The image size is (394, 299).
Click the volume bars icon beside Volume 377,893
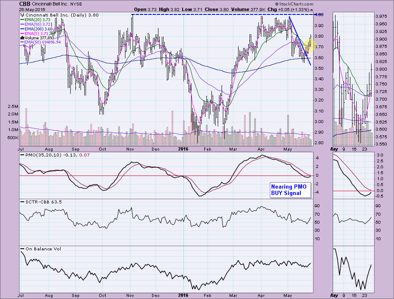click(22, 38)
